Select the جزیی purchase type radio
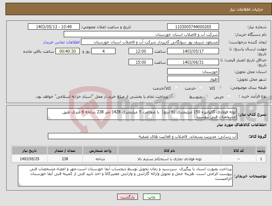Screen dimensions: 272x206 click(229, 96)
